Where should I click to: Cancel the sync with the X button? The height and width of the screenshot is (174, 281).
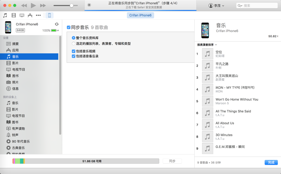(89, 5)
